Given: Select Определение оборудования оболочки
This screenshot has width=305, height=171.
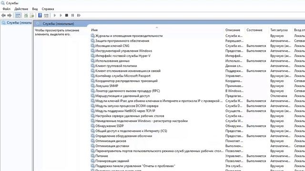Looking at the screenshot, I should pyautogui.click(x=124, y=136).
